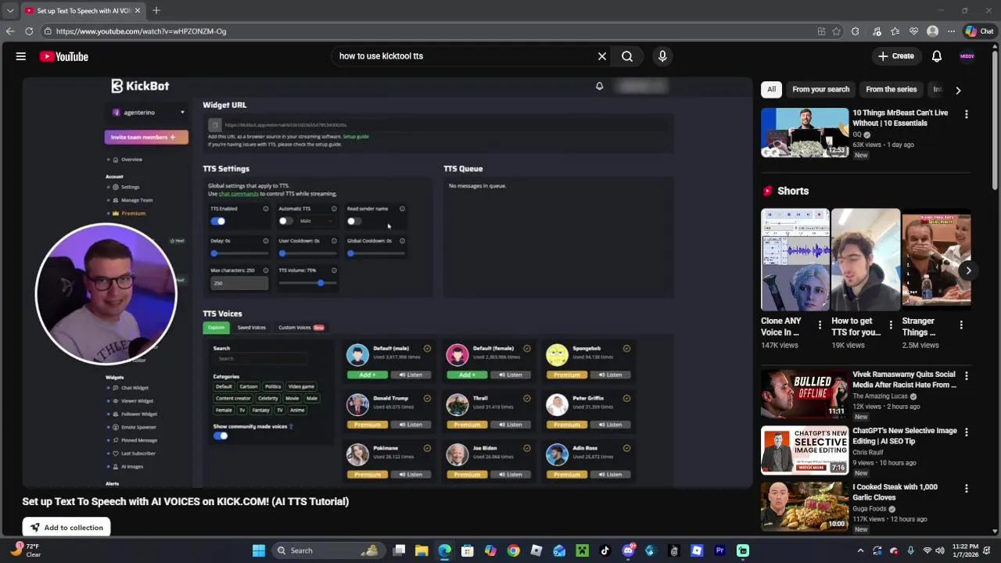
Task: Open File Explorer from taskbar
Action: pyautogui.click(x=422, y=550)
